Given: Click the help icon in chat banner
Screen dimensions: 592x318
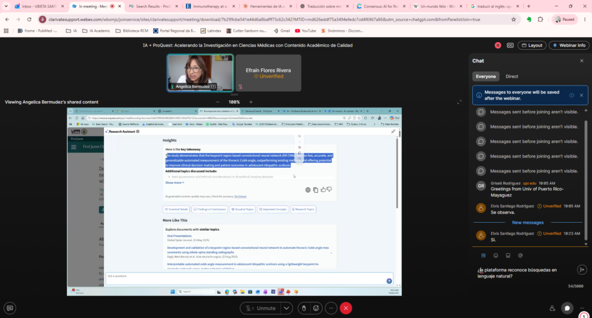Looking at the screenshot, I should point(572,95).
